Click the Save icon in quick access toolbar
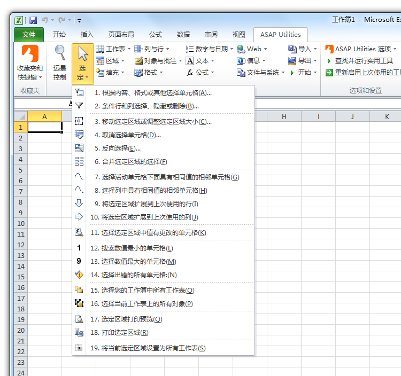Viewport: 401px width, 376px height. tap(33, 20)
